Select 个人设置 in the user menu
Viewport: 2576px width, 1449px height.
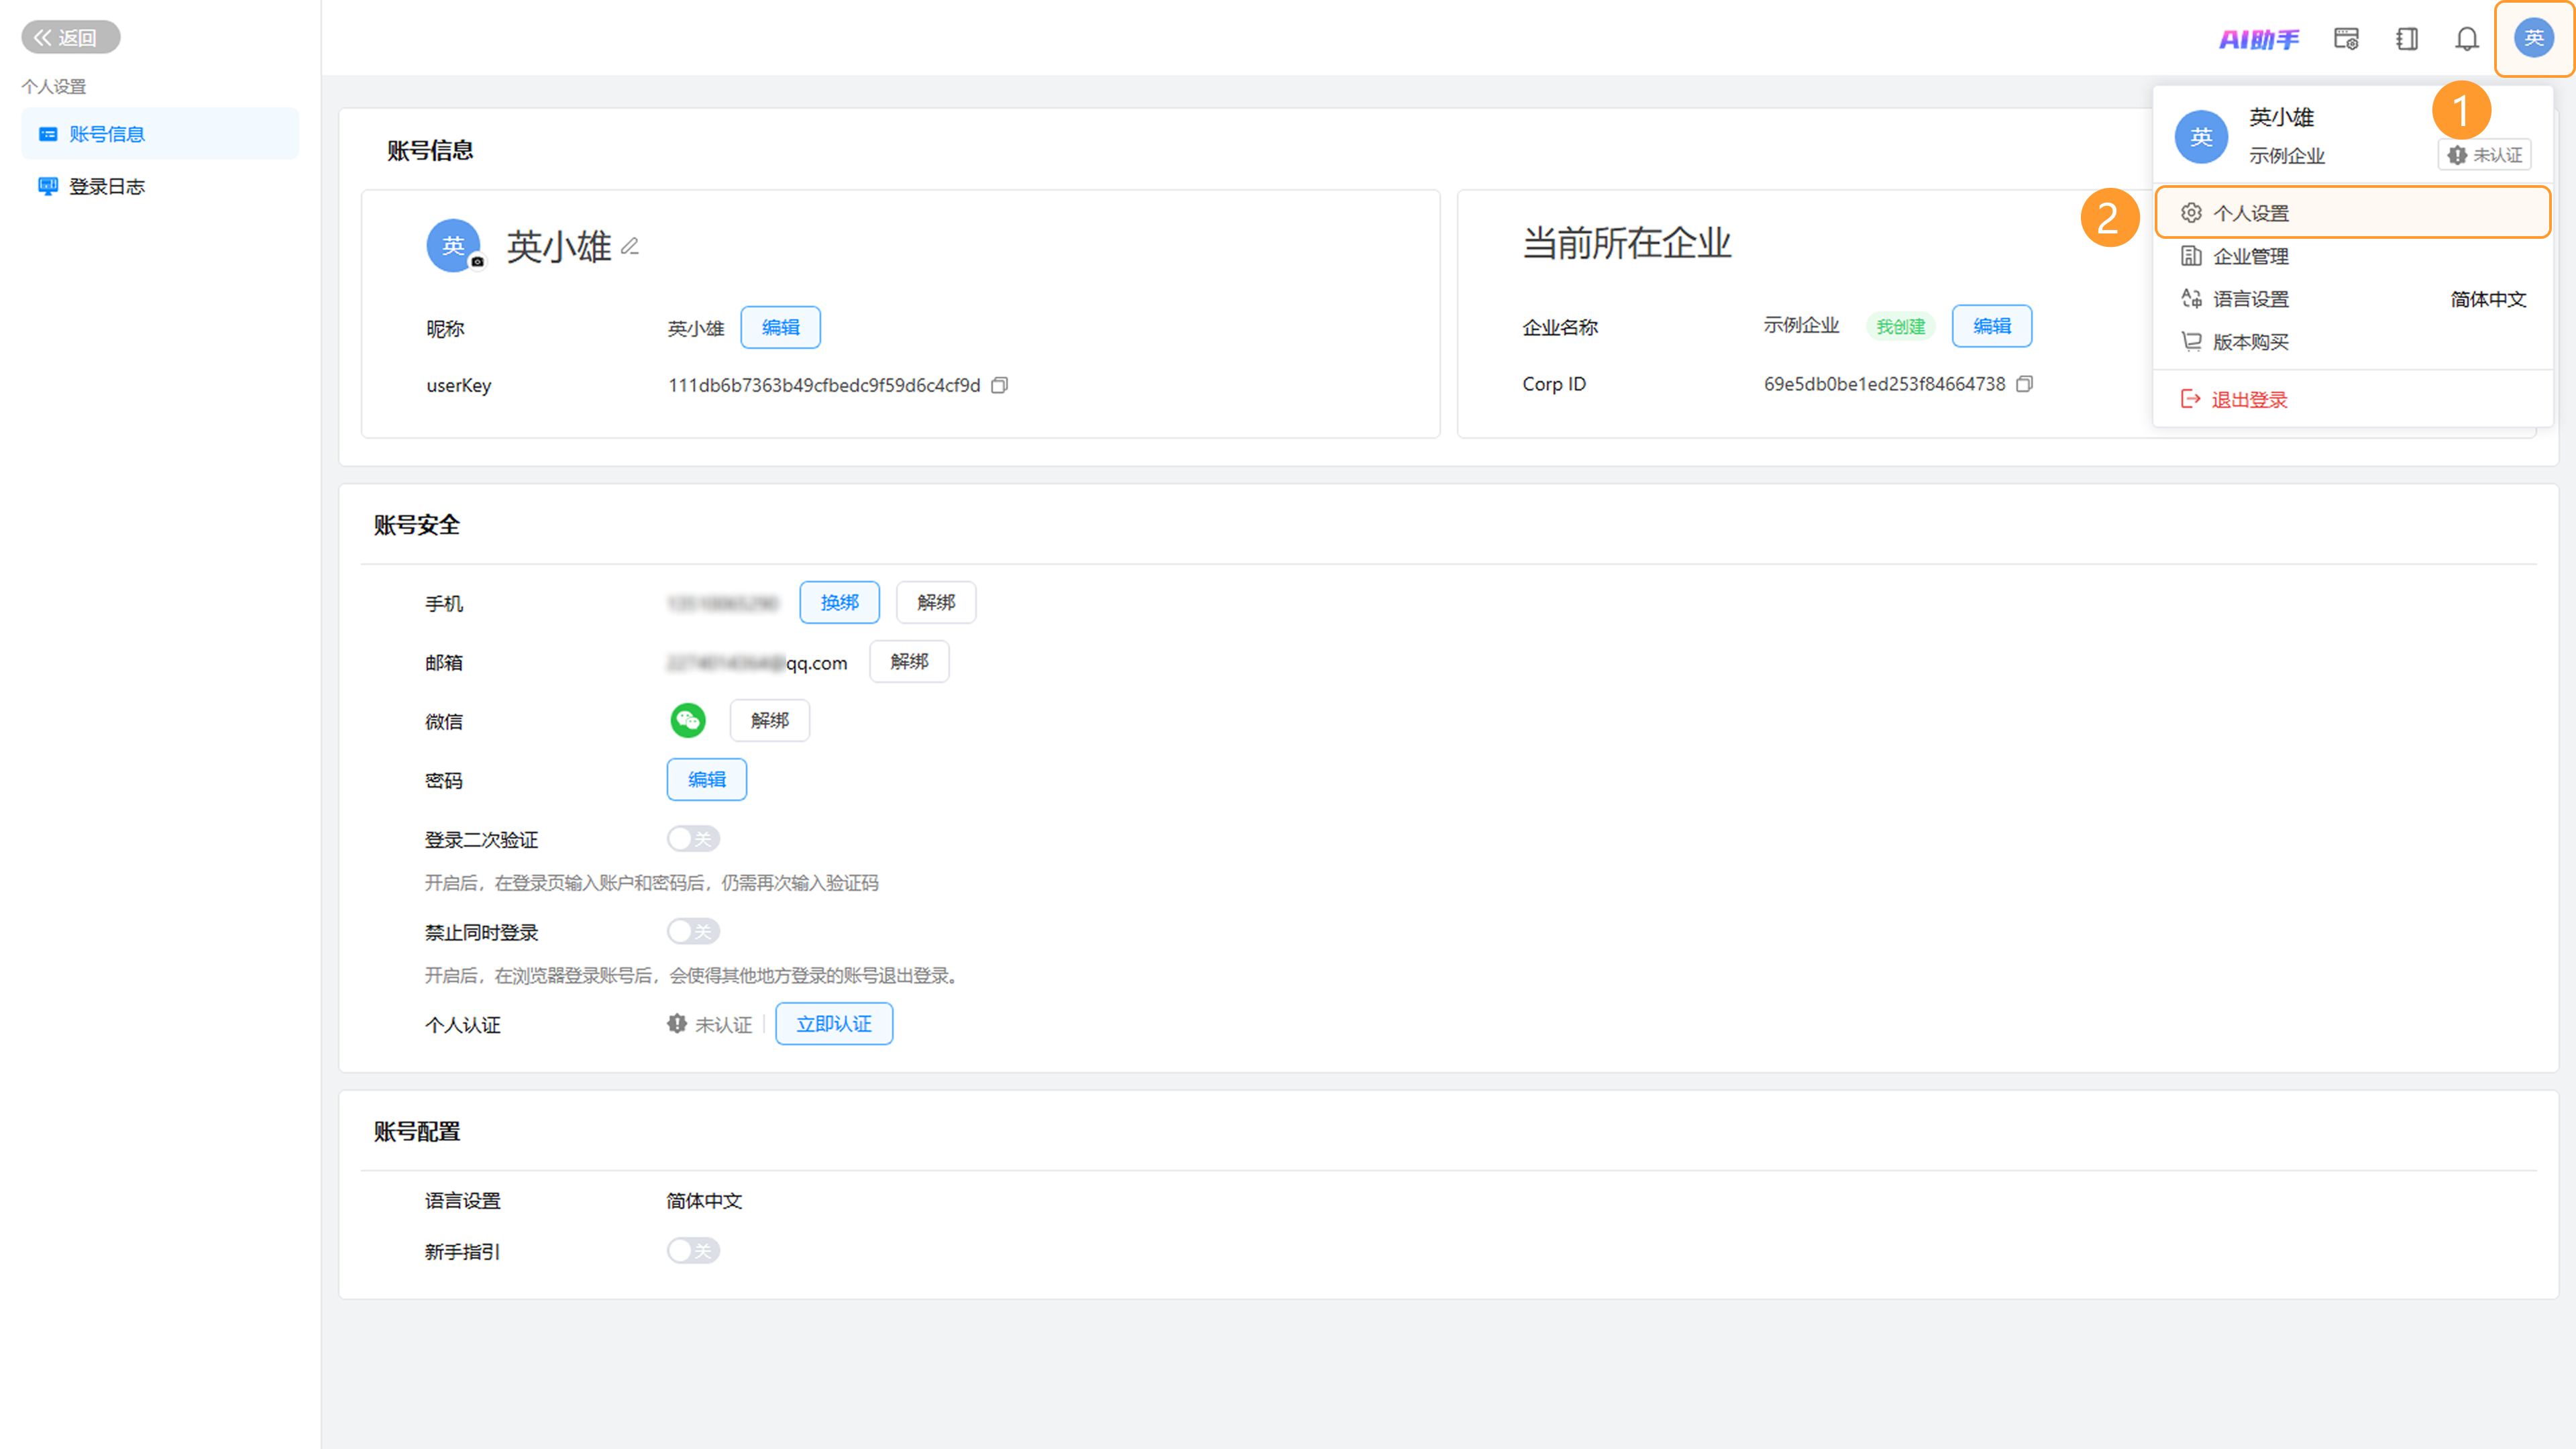click(2352, 213)
